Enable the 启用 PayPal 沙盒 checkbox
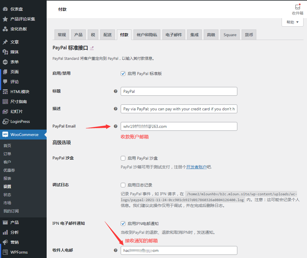307x258 pixels. point(123,158)
